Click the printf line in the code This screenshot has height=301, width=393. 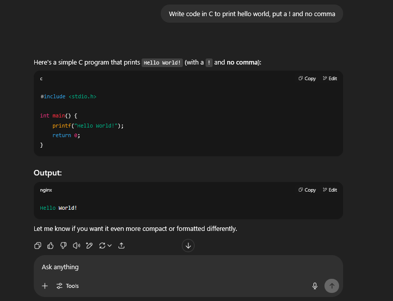pyautogui.click(x=88, y=126)
